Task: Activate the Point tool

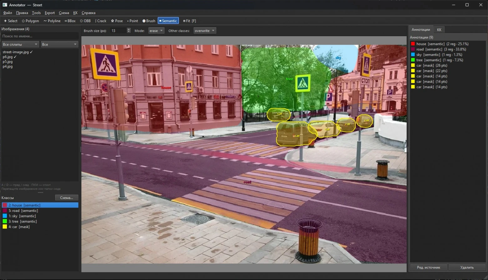Action: [x=133, y=21]
